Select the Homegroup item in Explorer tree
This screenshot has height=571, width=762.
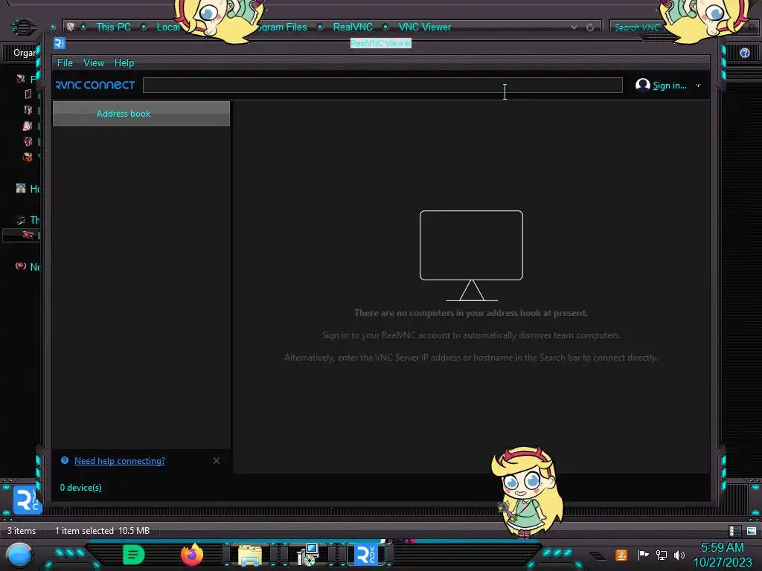coord(28,188)
